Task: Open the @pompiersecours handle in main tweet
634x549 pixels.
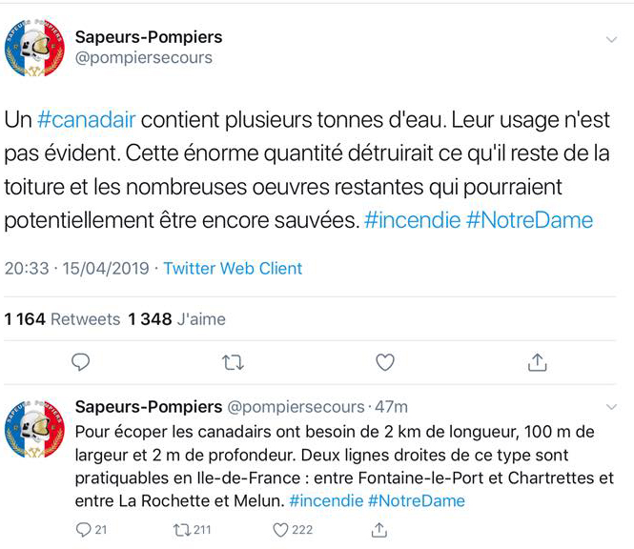Action: coord(143,58)
